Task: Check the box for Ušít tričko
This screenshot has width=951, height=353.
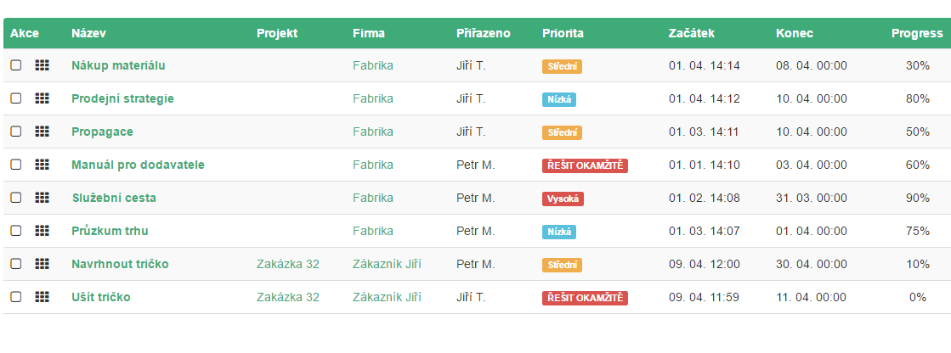Action: 16,297
